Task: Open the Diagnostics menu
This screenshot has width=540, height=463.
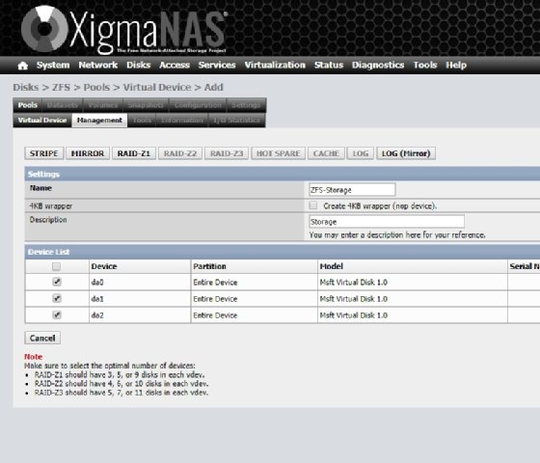Action: click(378, 66)
